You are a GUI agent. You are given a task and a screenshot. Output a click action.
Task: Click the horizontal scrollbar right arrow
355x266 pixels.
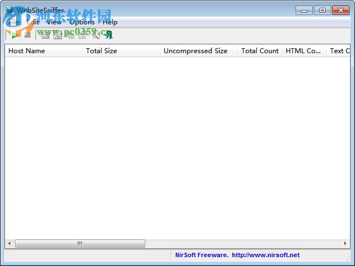point(345,244)
